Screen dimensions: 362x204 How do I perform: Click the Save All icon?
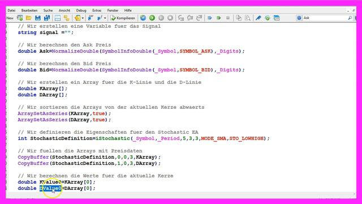[47, 18]
